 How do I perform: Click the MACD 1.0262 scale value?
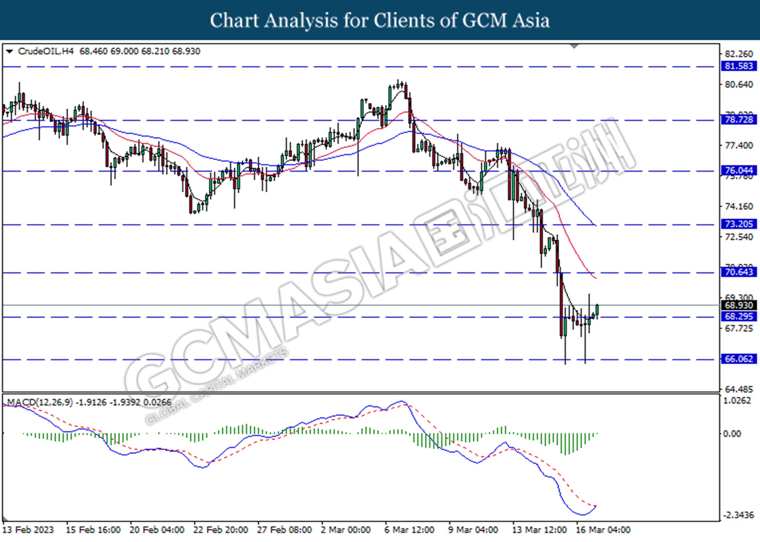(x=738, y=401)
